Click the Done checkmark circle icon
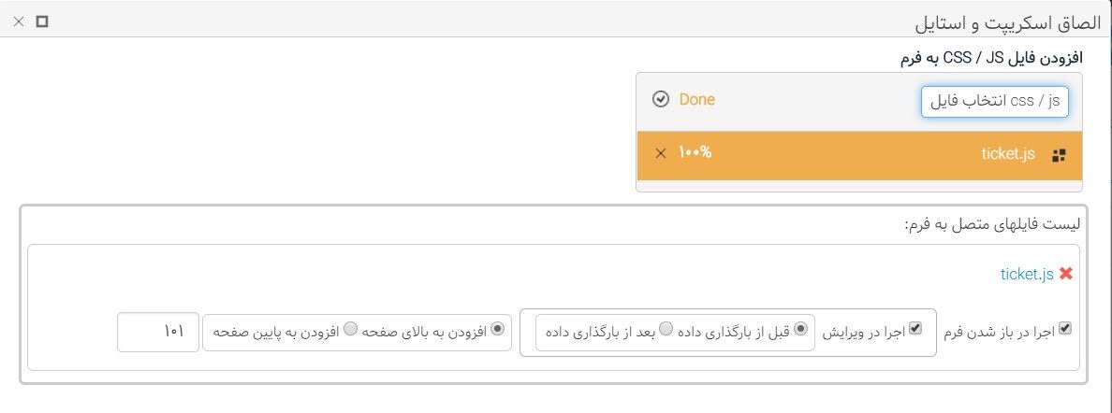Screen dimensions: 1112x413 point(660,100)
